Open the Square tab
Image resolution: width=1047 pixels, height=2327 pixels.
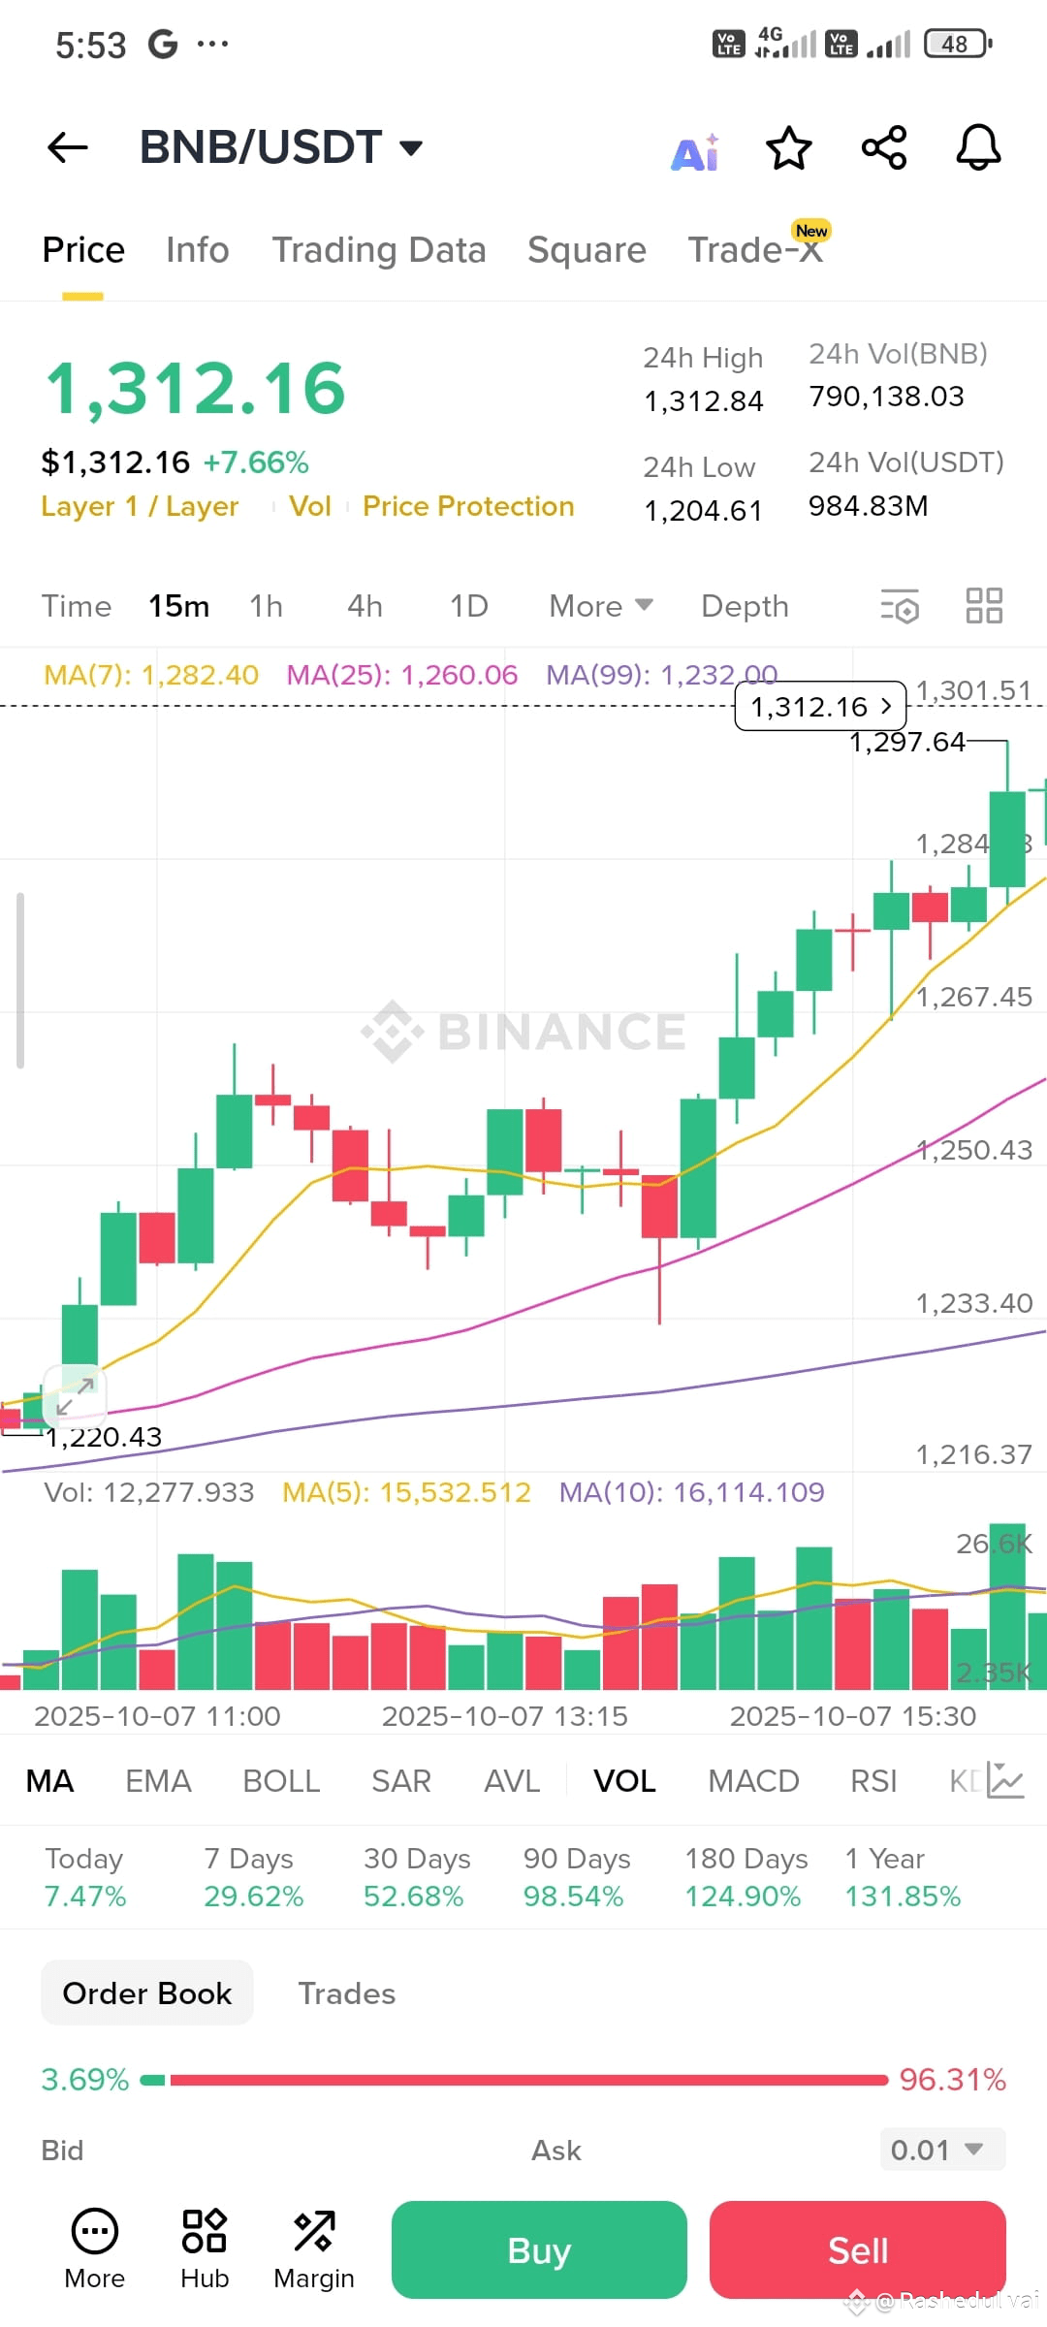pyautogui.click(x=587, y=250)
